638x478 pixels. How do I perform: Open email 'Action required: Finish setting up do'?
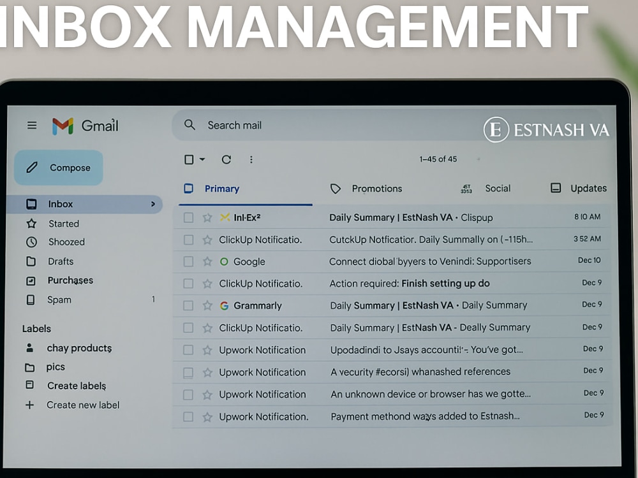click(410, 284)
